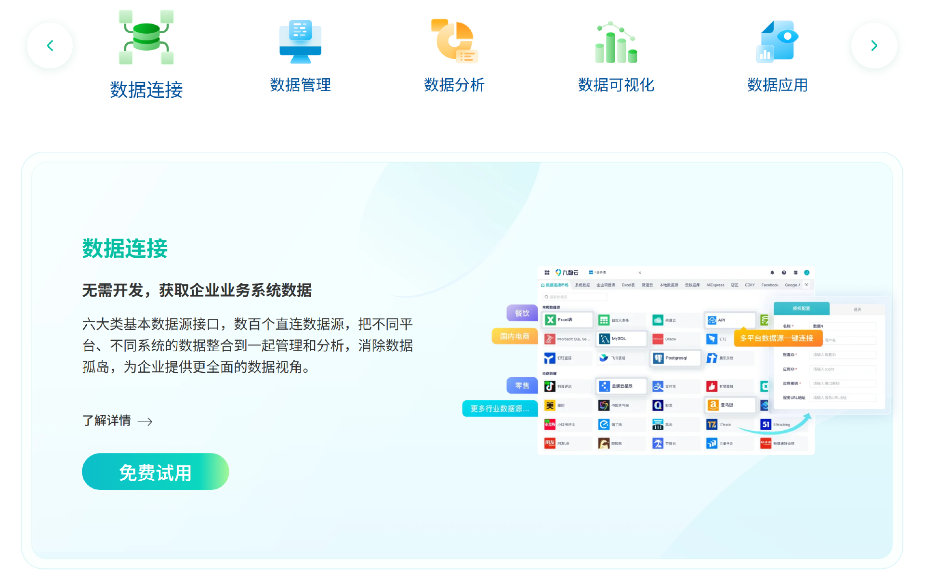Switch to the 数据连接市场 tab
The height and width of the screenshot is (580, 925).
(555, 285)
